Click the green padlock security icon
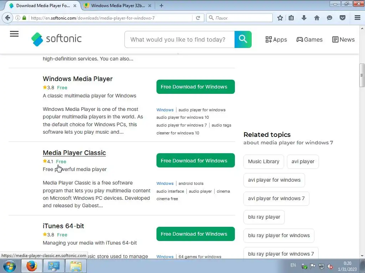Viewport: 365px width, 273px height. pyautogui.click(x=24, y=18)
